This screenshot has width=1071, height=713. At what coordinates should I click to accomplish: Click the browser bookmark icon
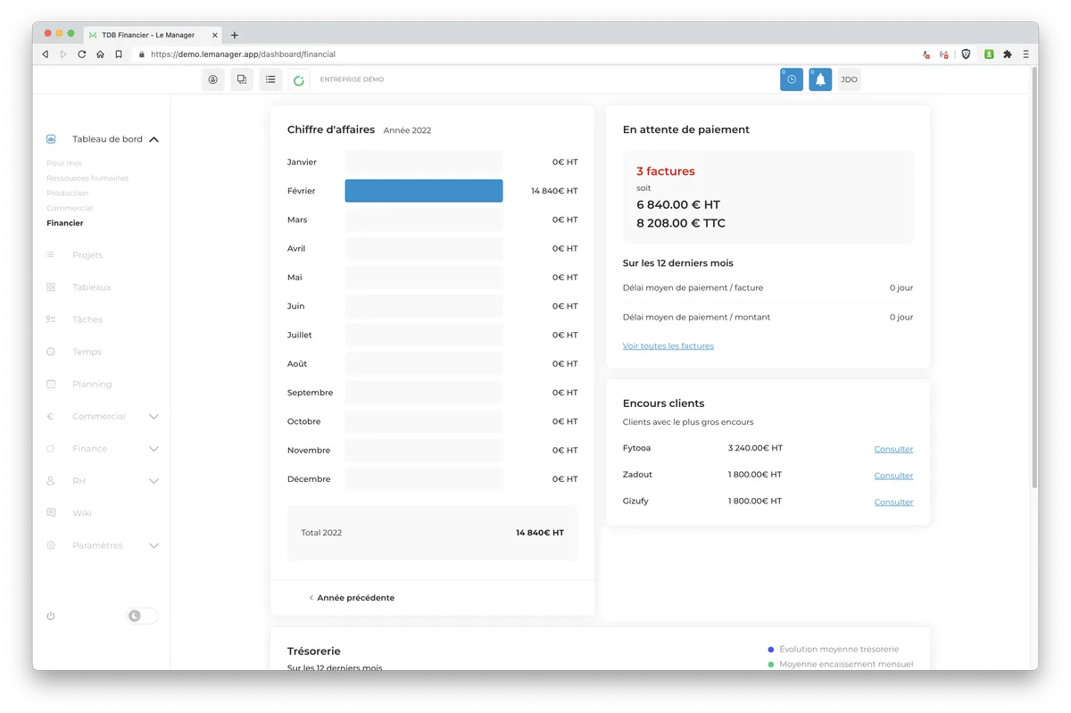pos(119,54)
